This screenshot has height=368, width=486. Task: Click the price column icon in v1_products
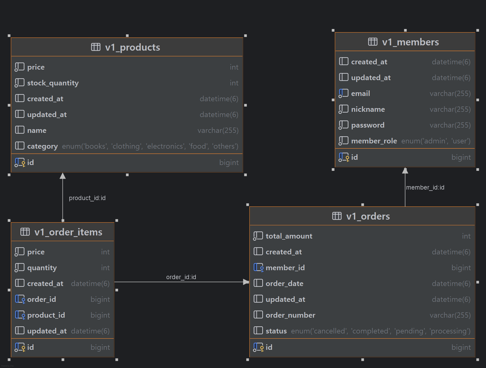(x=20, y=67)
